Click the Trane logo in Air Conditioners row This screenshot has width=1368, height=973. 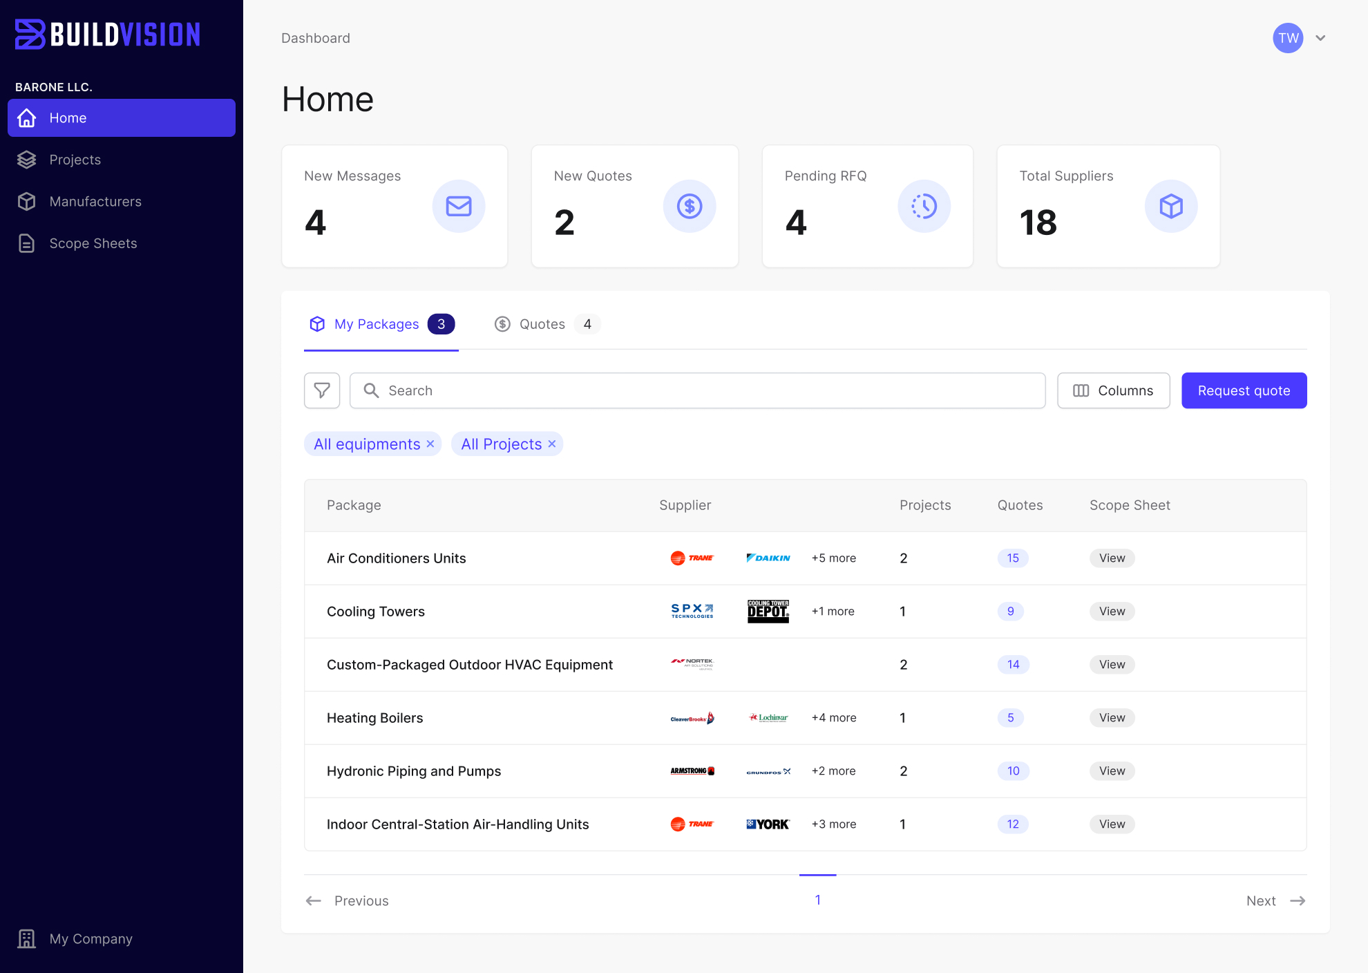coord(692,558)
